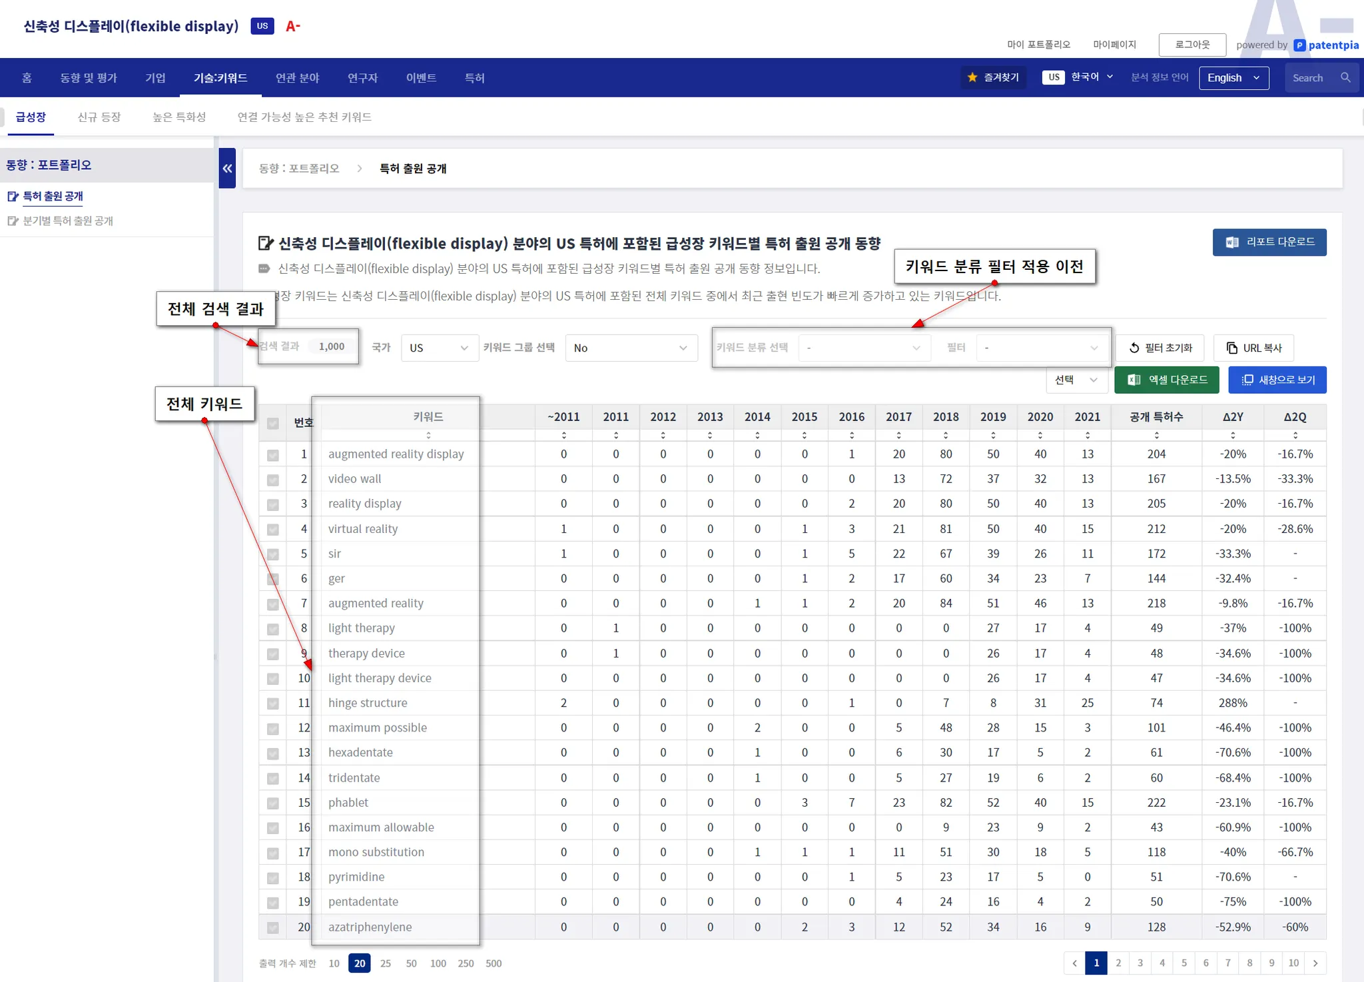Click the sort arrows under the 키워드 column

(428, 435)
